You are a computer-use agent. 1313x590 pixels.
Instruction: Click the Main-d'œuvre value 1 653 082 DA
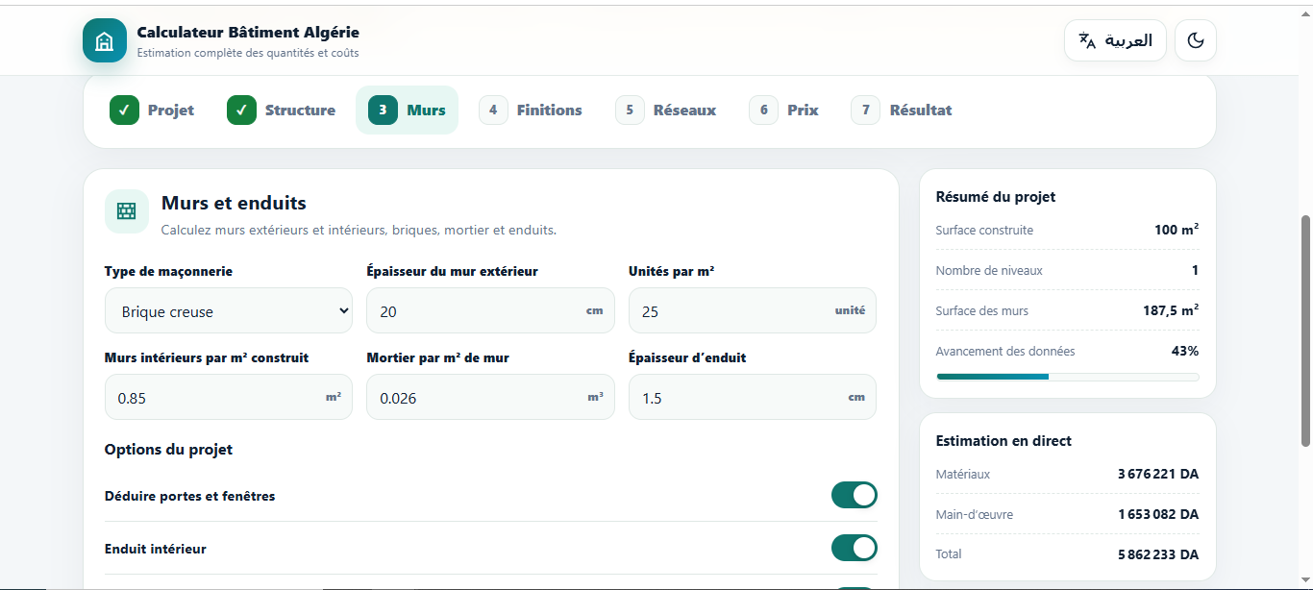[x=1158, y=514]
